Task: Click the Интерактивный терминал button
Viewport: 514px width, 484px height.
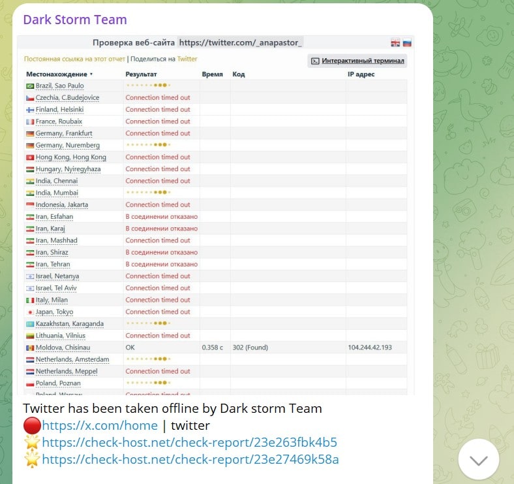Action: click(357, 61)
